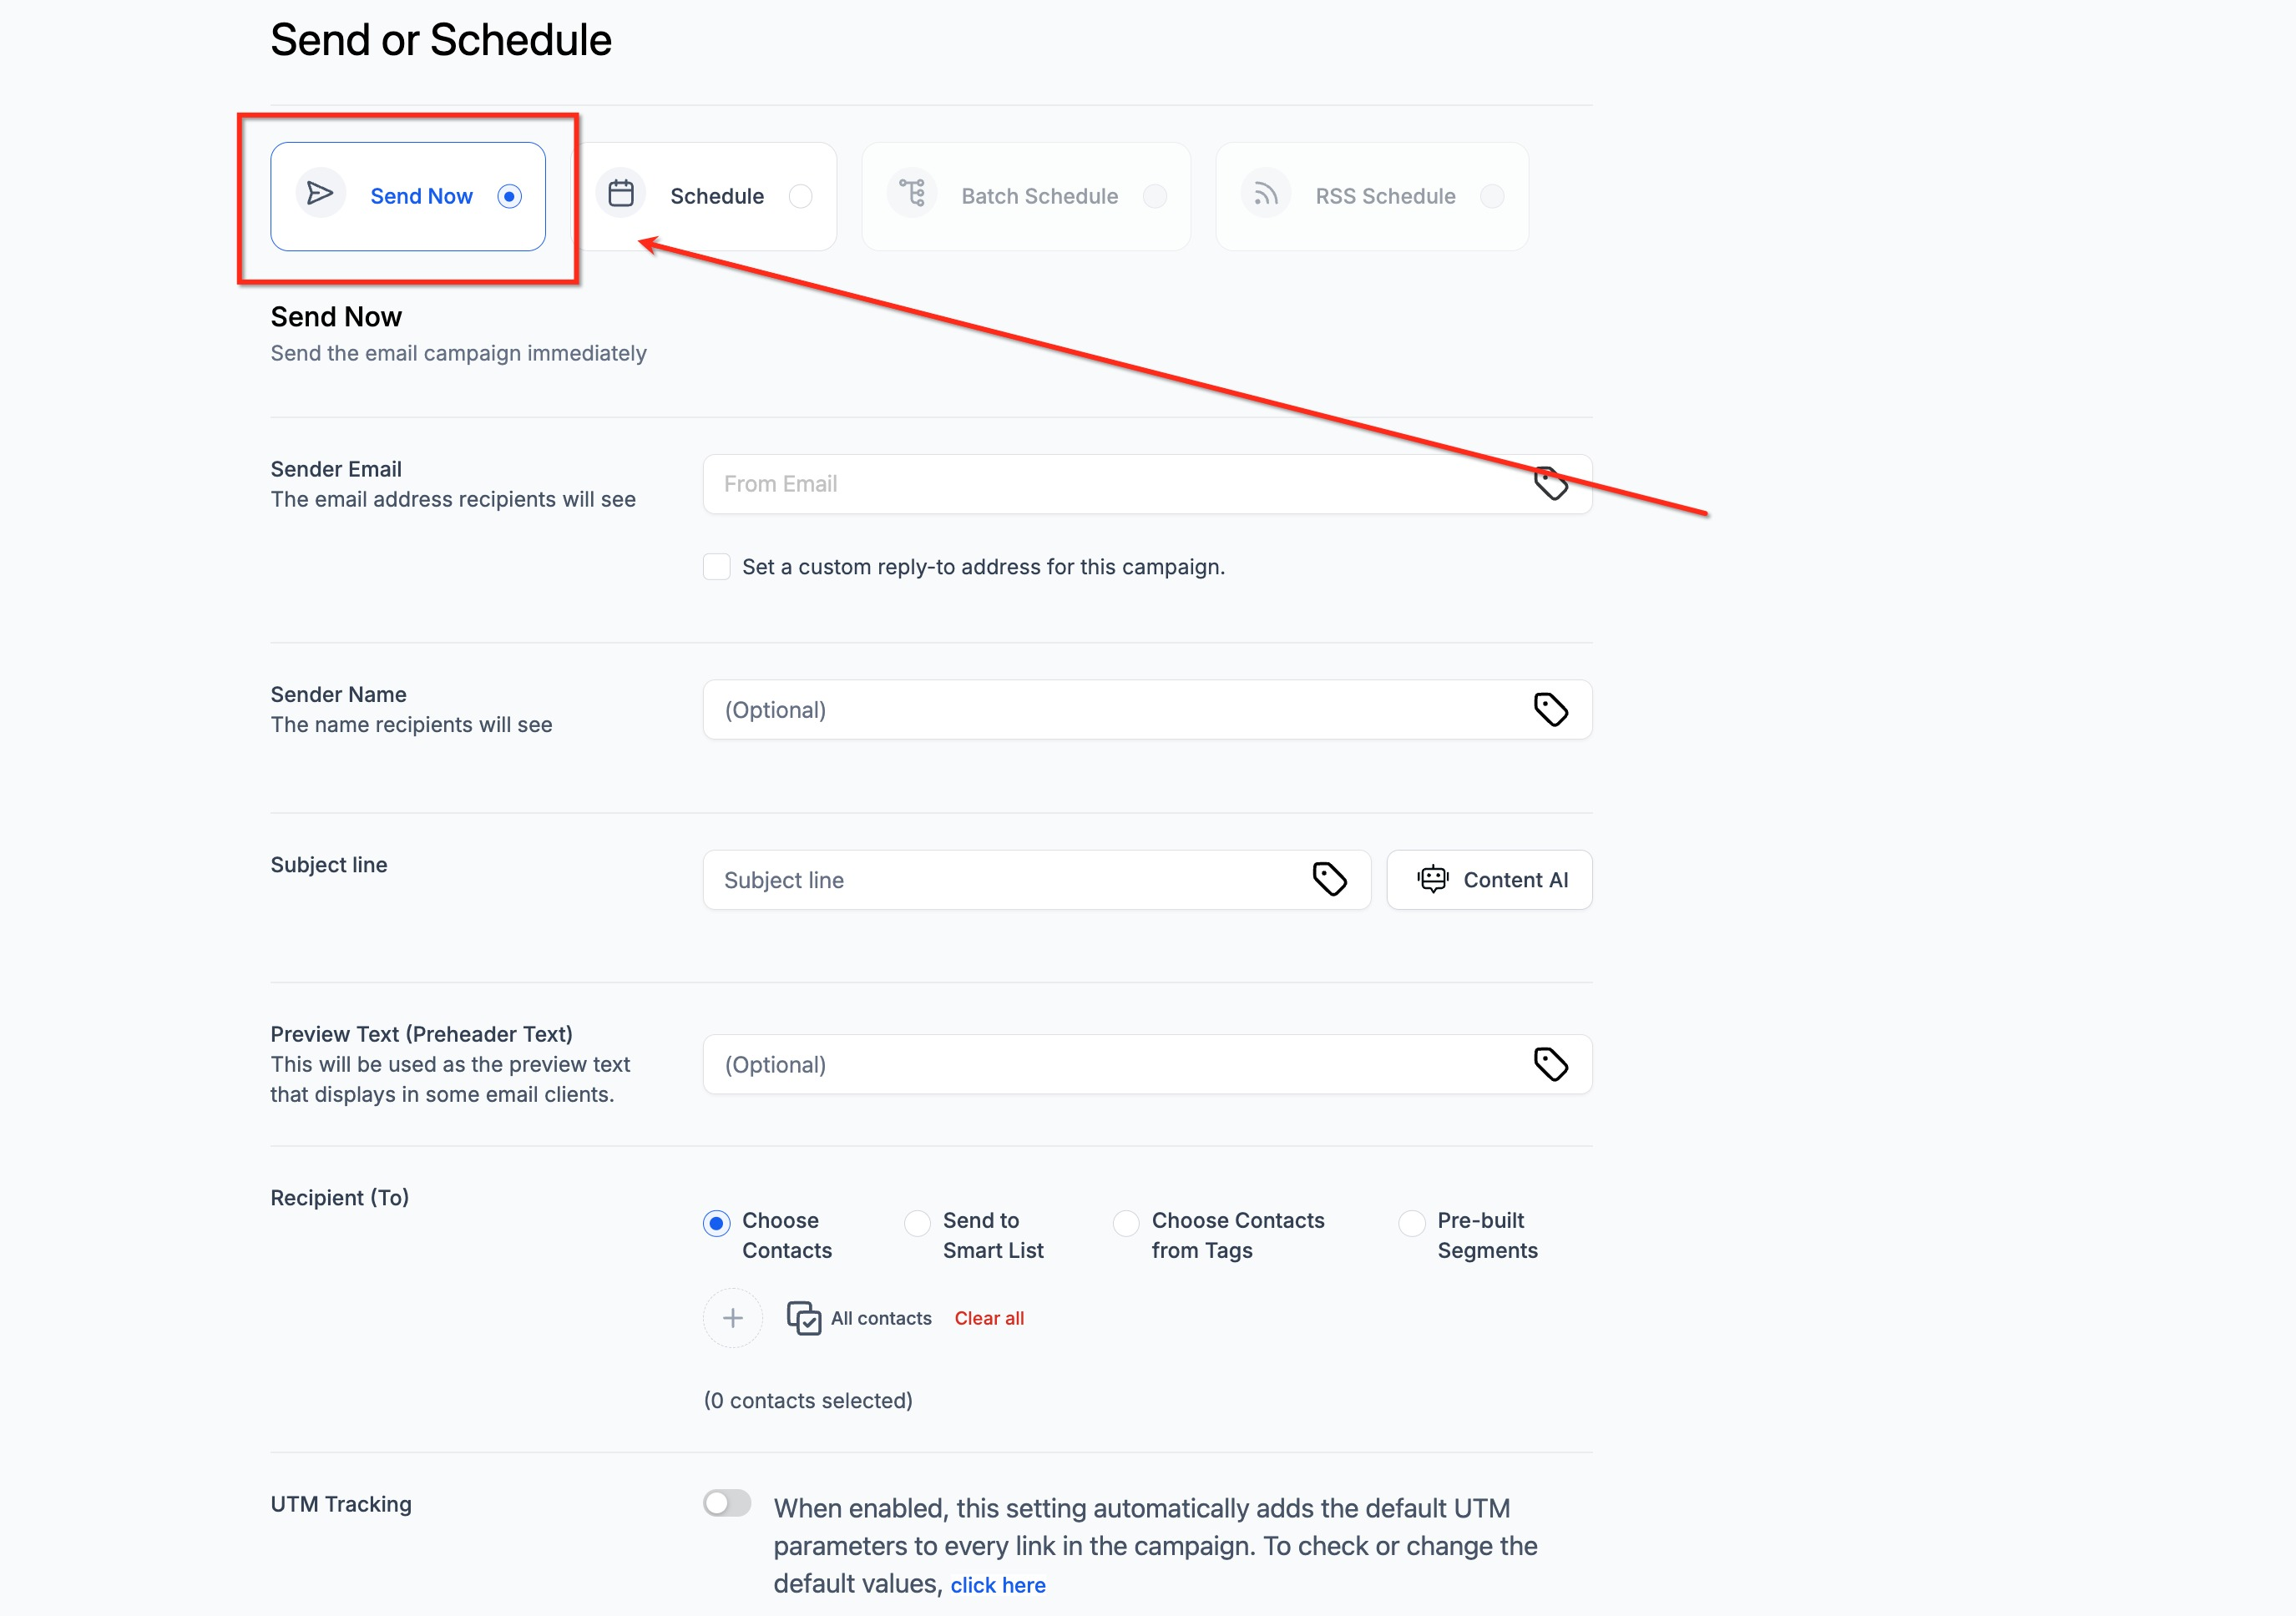The image size is (2296, 1616).
Task: Toggle the UTM Tracking switch
Action: click(x=727, y=1503)
